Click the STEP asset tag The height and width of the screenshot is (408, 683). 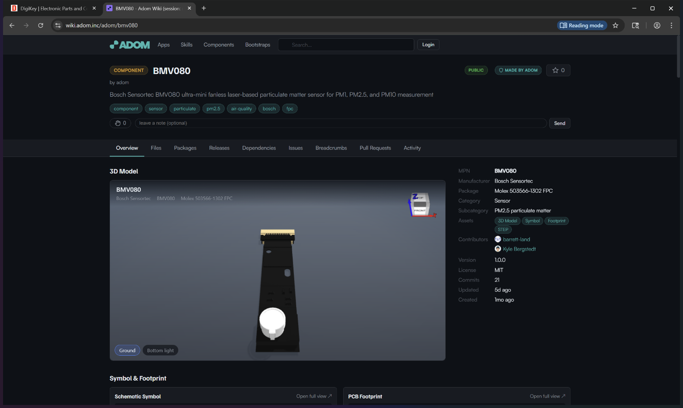[x=503, y=229]
